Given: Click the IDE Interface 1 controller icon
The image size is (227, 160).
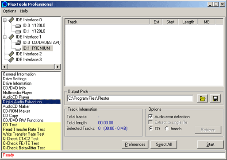Looking at the screenshot, I should coord(12,37).
